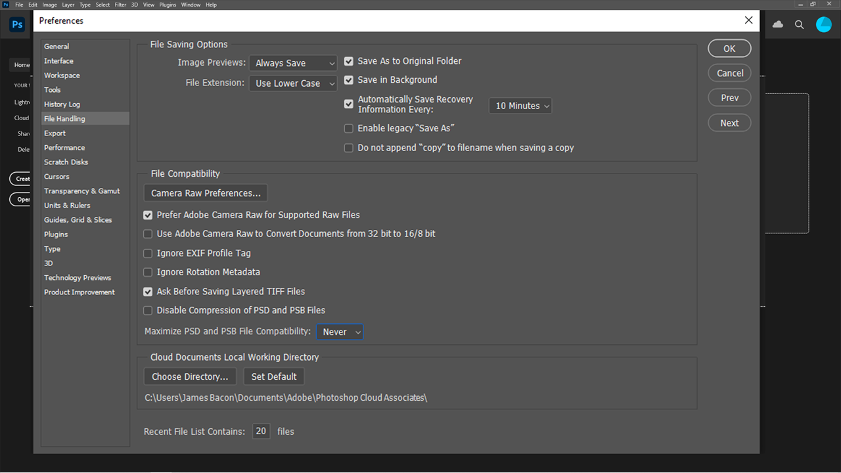The image size is (841, 473).
Task: Open the Window menu
Action: pos(191,5)
